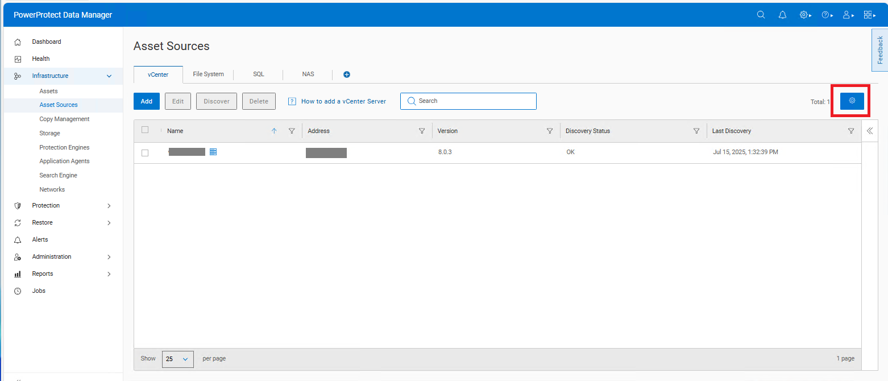The image size is (888, 381).
Task: Filter the Discovery Status column
Action: click(x=696, y=131)
